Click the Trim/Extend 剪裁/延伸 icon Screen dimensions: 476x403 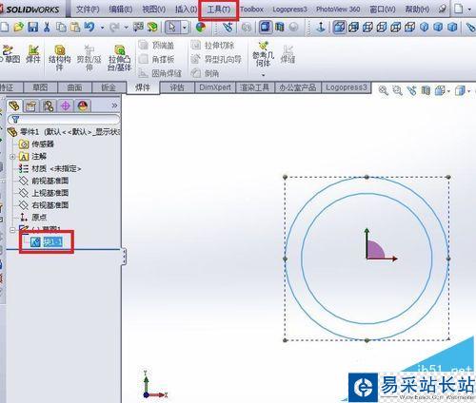coord(89,58)
